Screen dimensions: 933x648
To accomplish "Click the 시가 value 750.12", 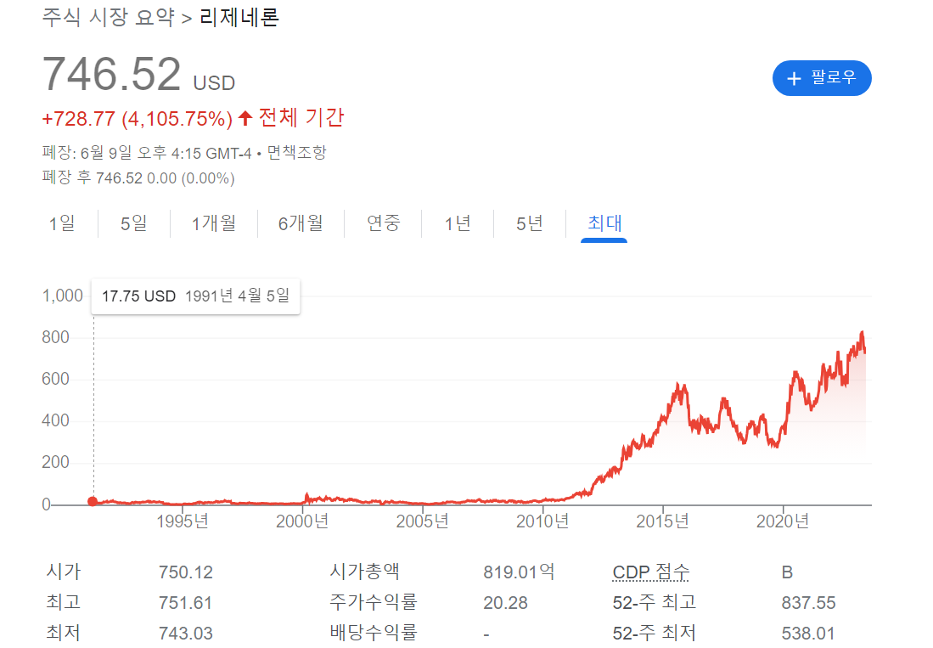I will [x=186, y=572].
